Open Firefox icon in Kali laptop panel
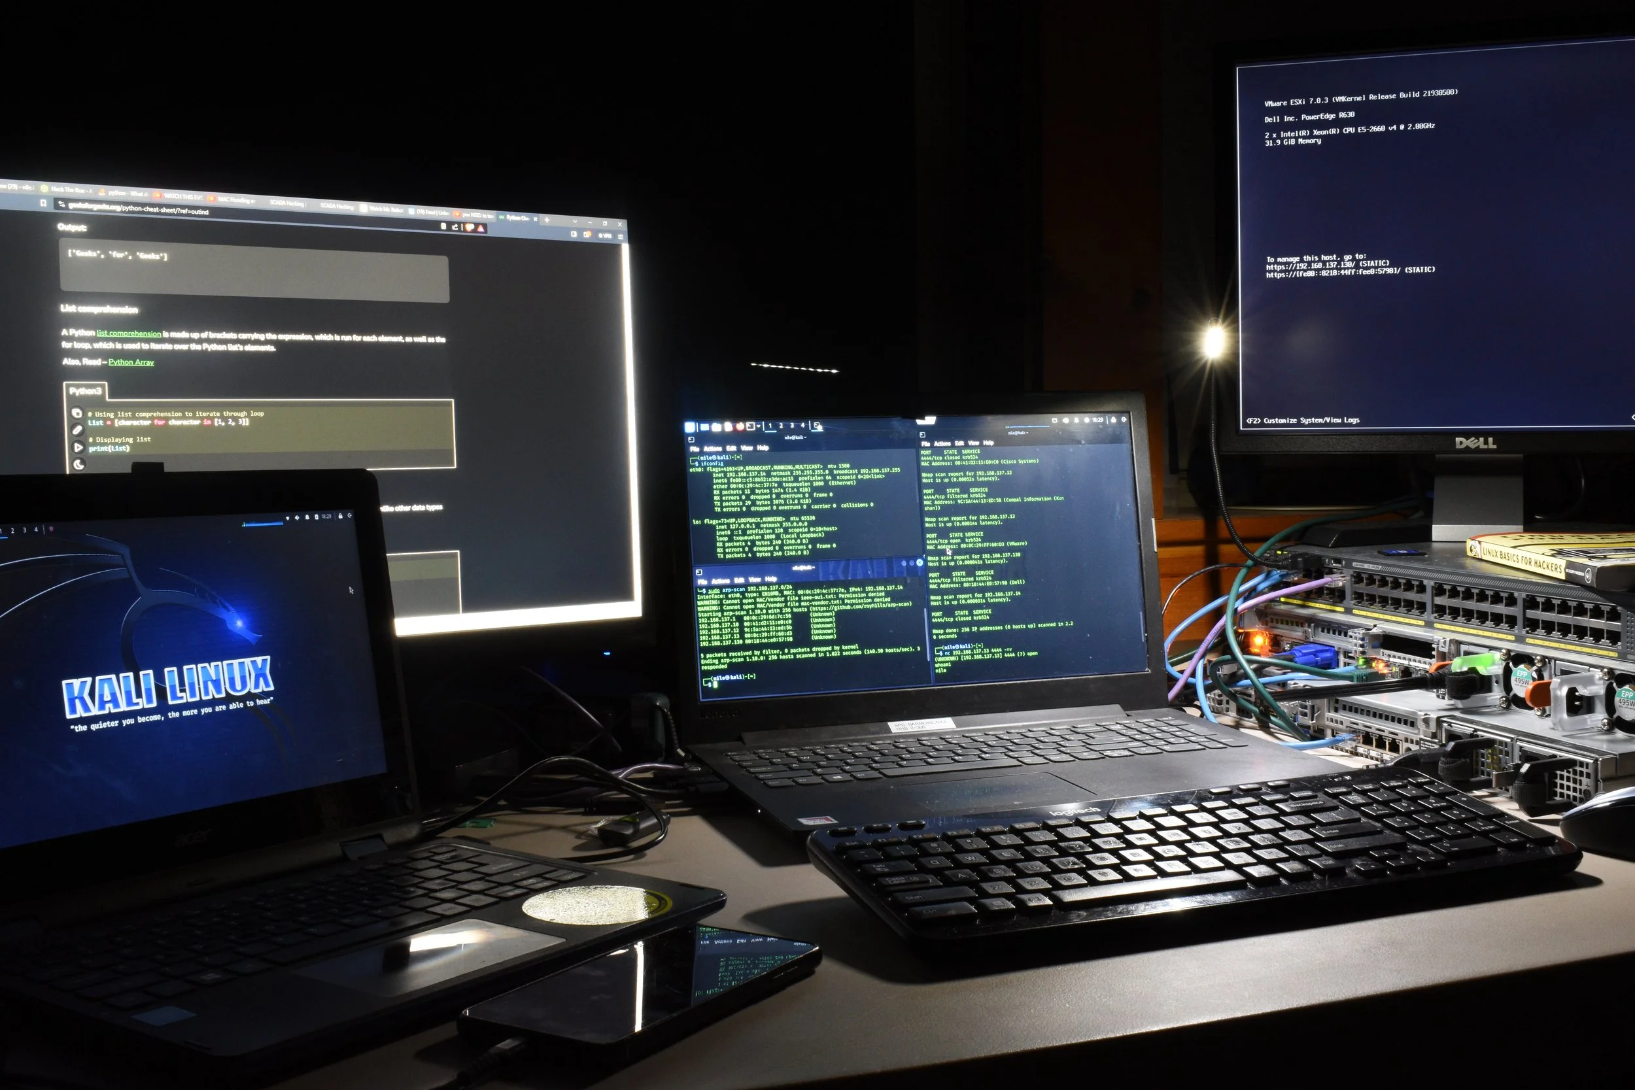1635x1090 pixels. pyautogui.click(x=740, y=426)
